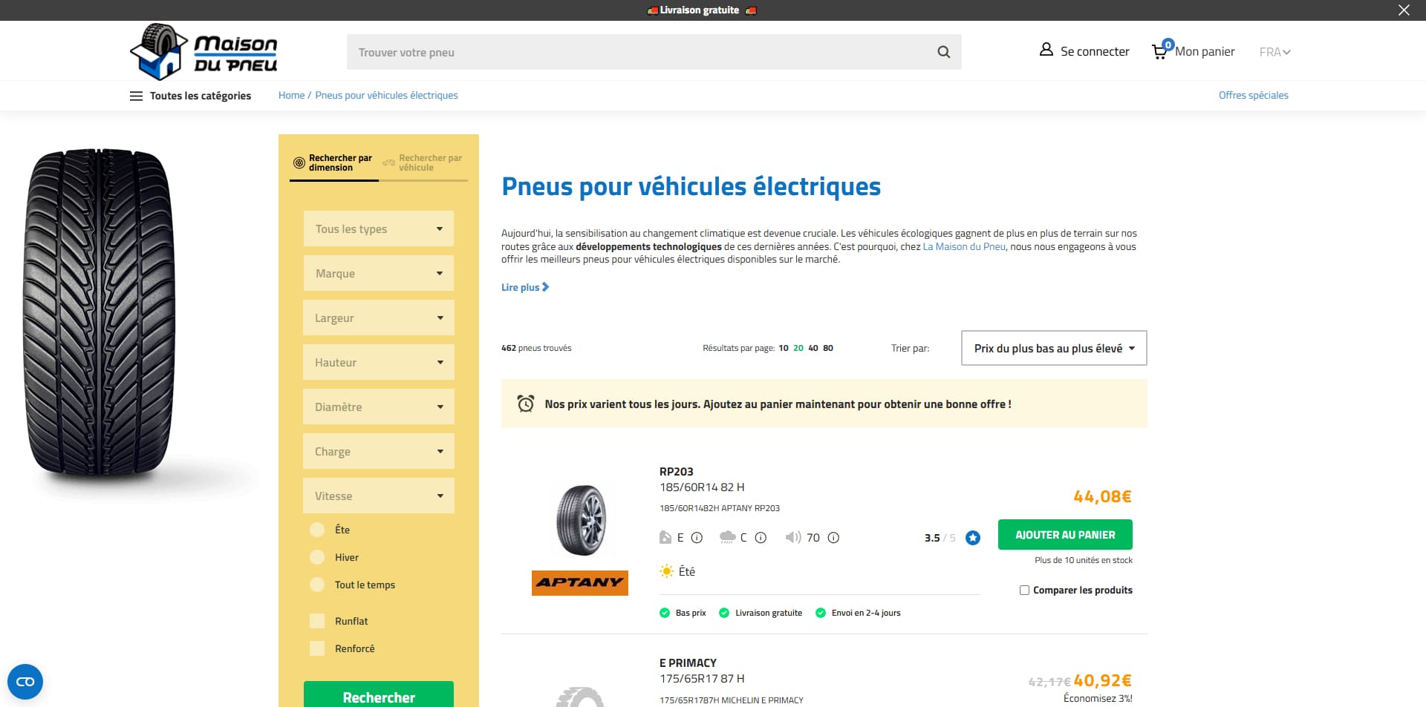Image resolution: width=1426 pixels, height=707 pixels.
Task: Open the FRA language selector
Action: (x=1274, y=52)
